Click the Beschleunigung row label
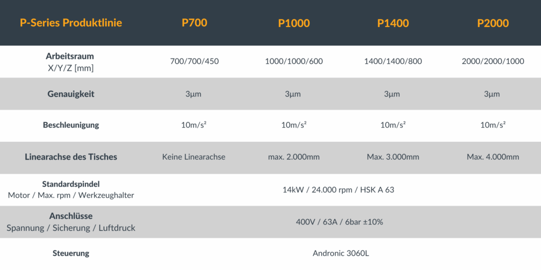 click(71, 126)
